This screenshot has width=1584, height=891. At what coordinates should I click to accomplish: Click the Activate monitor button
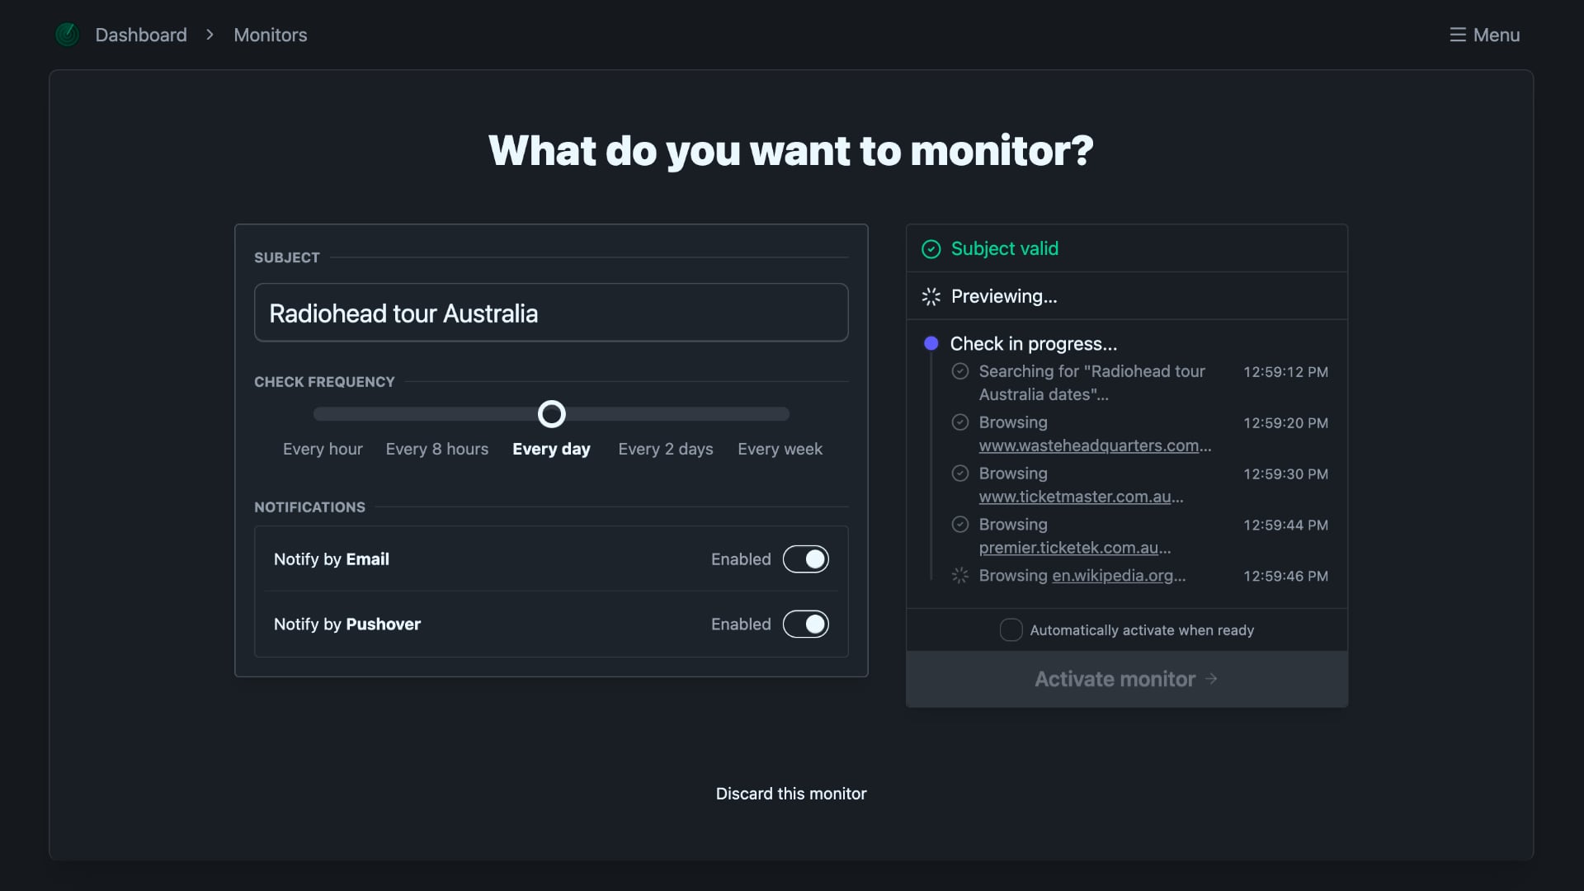(x=1125, y=679)
